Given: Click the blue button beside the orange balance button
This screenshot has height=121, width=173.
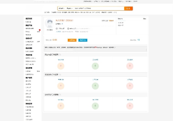Looking at the screenshot, I should [x=83, y=40].
